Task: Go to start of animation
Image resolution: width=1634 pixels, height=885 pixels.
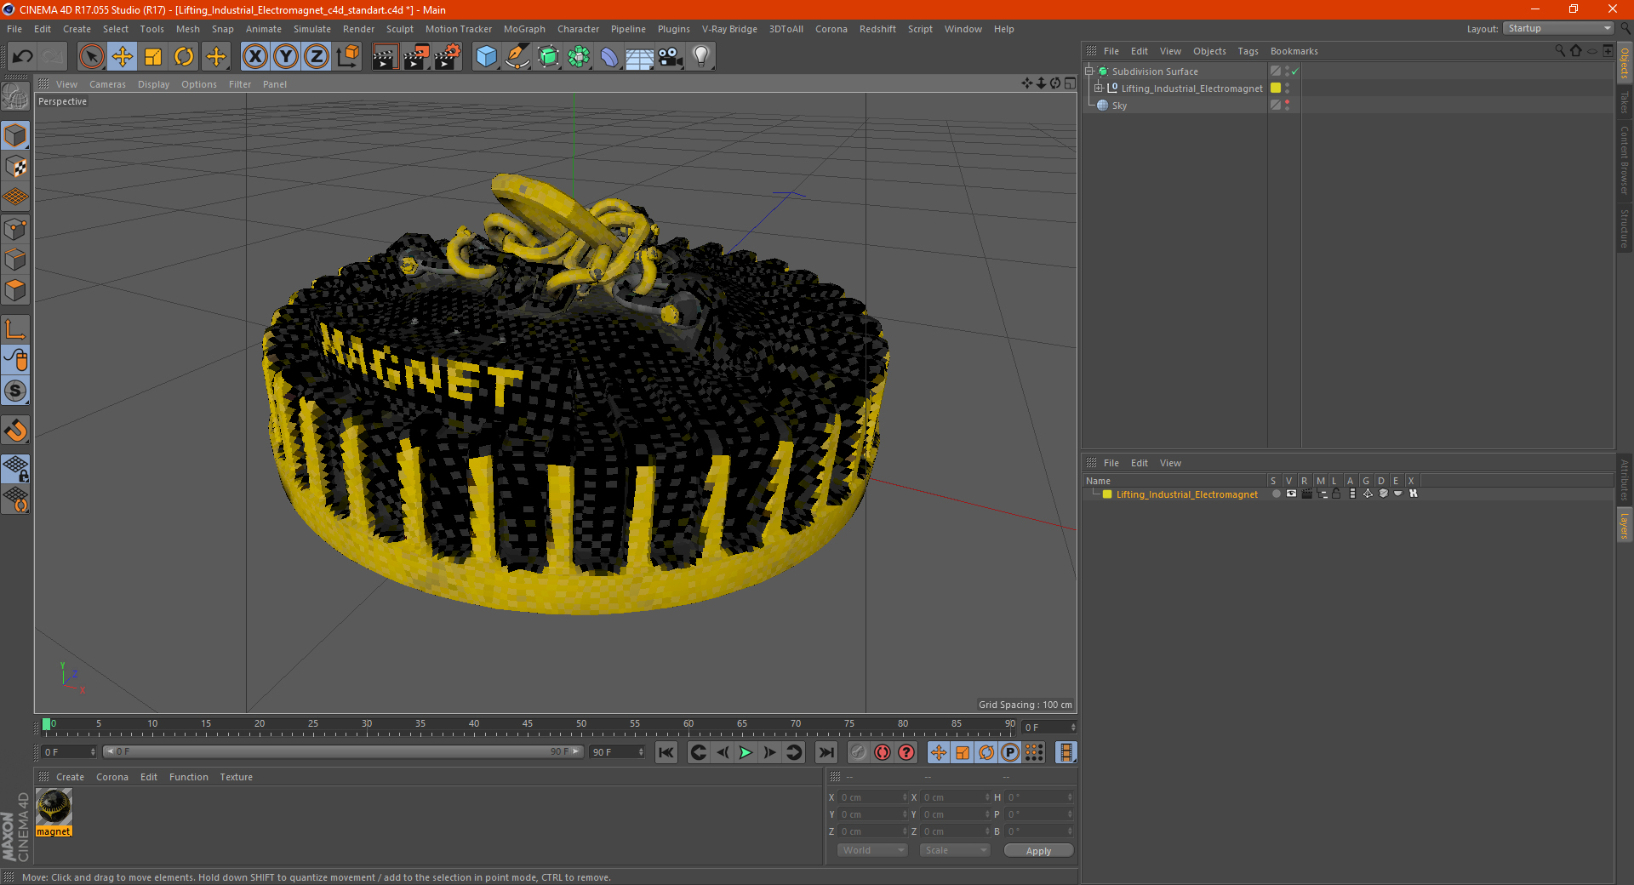Action: 666,752
